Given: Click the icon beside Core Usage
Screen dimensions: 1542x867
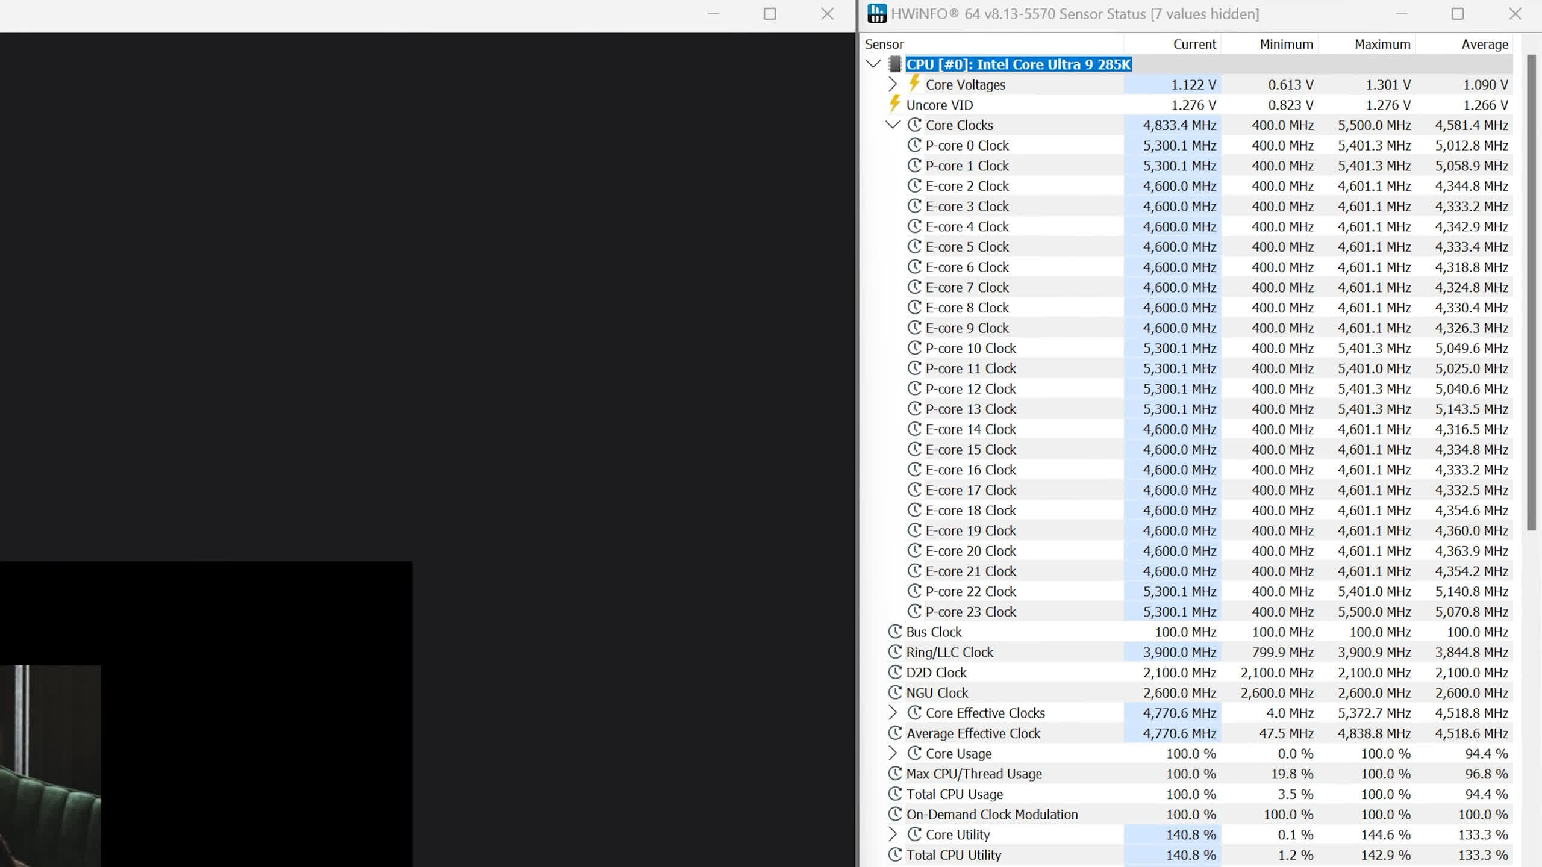Looking at the screenshot, I should [914, 753].
